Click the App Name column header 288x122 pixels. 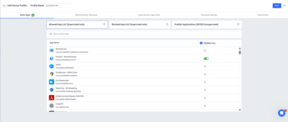point(54,43)
